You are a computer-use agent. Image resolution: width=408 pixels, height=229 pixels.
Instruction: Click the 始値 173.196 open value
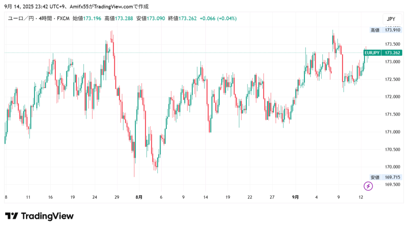[87, 18]
